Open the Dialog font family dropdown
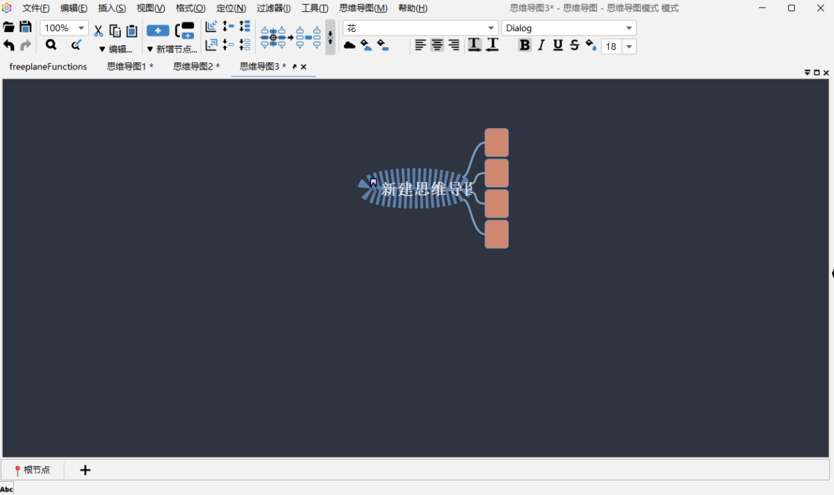The image size is (834, 495). pyautogui.click(x=629, y=29)
